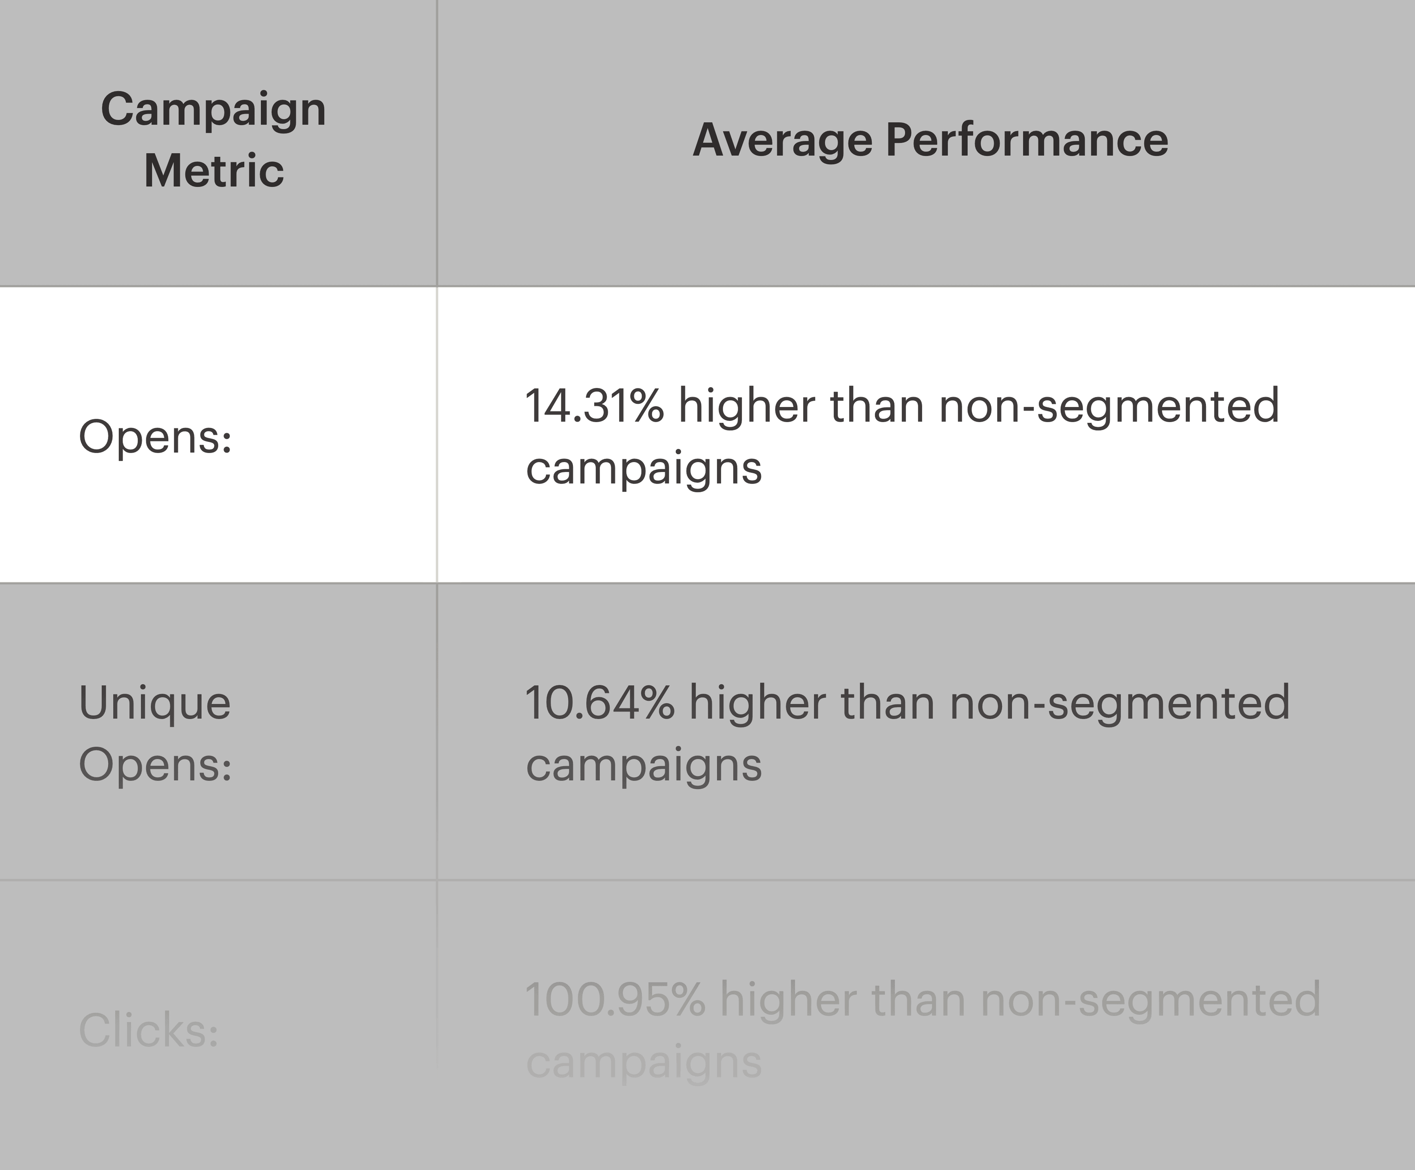
Task: Click 'non-segmented' in the 100.95% row
Action: tap(1151, 1000)
